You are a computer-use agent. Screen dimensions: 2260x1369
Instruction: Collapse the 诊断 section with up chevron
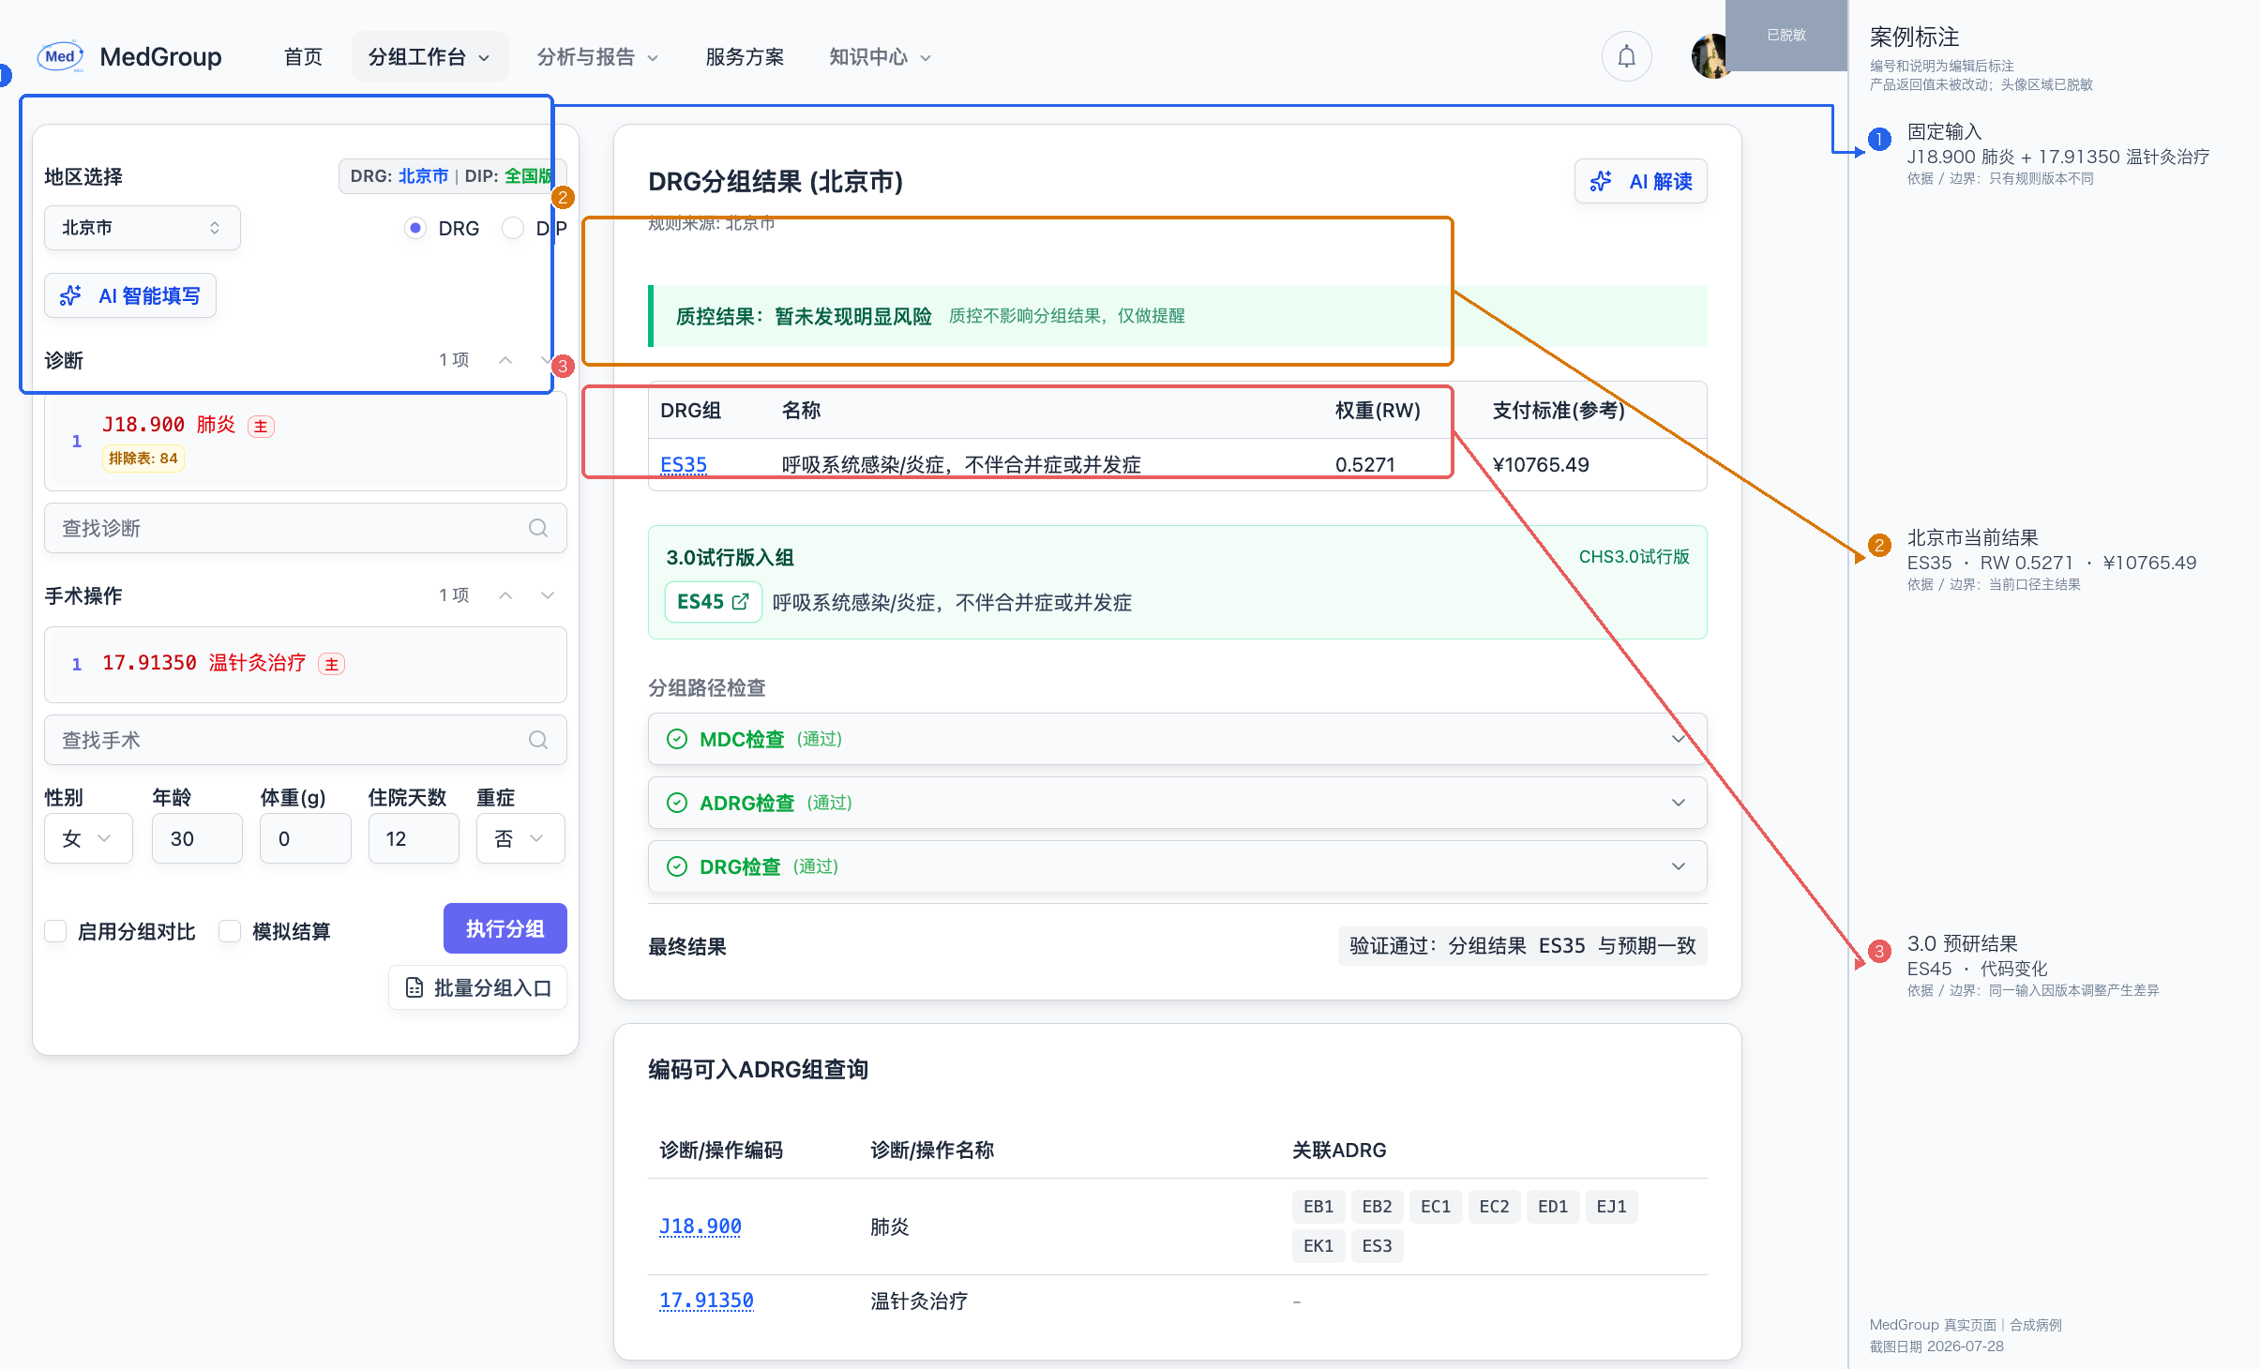pyautogui.click(x=505, y=360)
